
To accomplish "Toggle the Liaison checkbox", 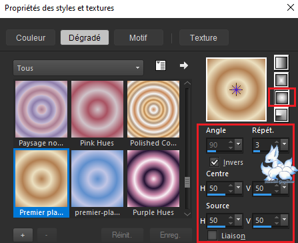I will (x=212, y=235).
